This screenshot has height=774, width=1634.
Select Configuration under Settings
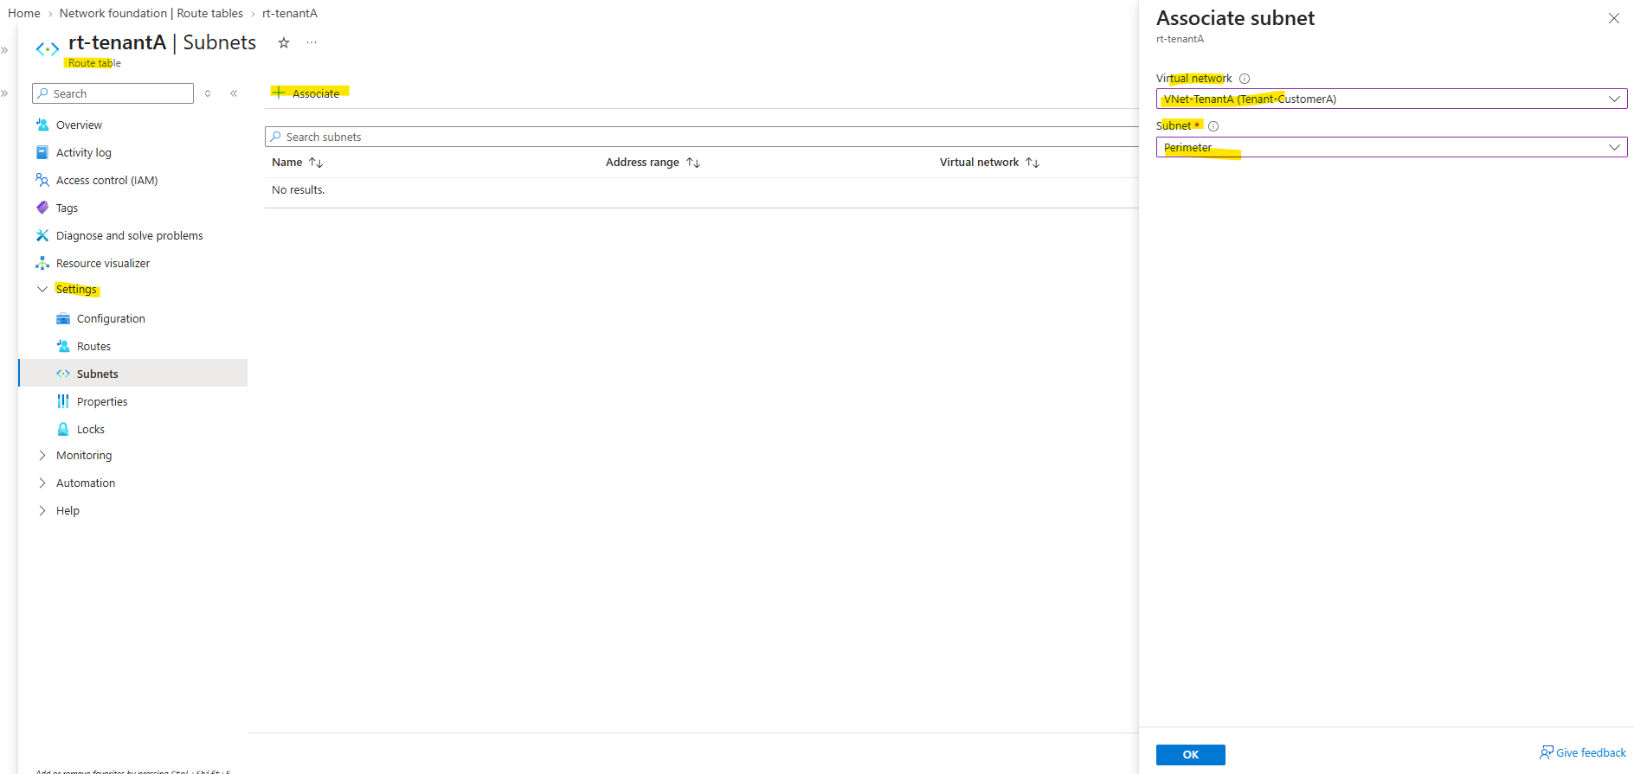[111, 318]
